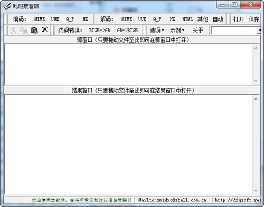Click the 编码: label
Screen dimensions: 264x207
(20, 19)
